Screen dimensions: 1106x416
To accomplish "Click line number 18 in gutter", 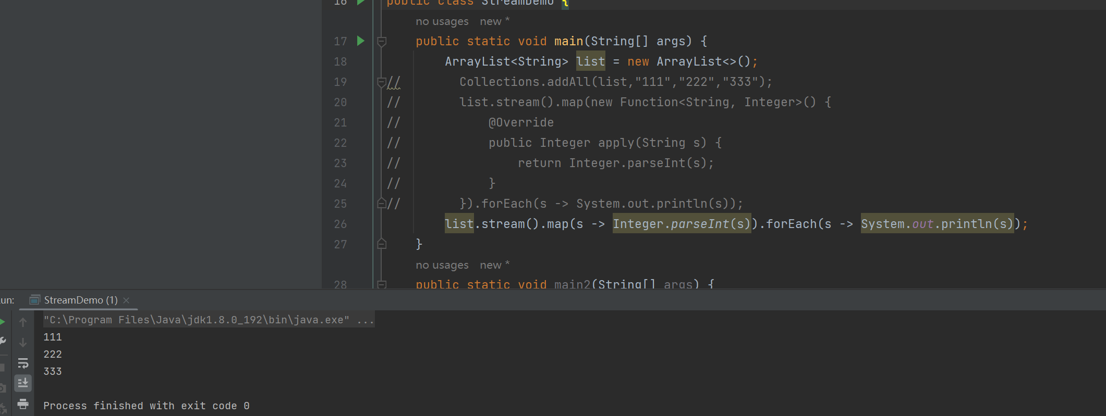I will point(341,61).
